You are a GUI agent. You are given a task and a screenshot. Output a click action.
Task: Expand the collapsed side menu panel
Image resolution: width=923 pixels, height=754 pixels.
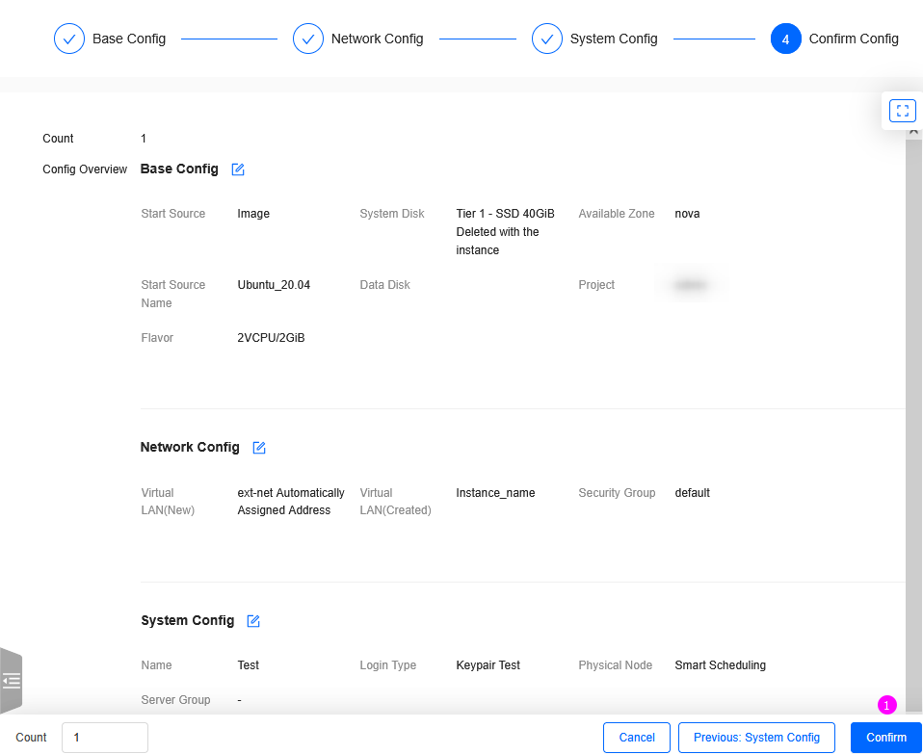tap(11, 681)
